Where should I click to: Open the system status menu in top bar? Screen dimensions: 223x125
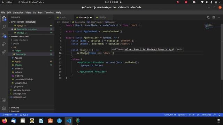(211, 2)
